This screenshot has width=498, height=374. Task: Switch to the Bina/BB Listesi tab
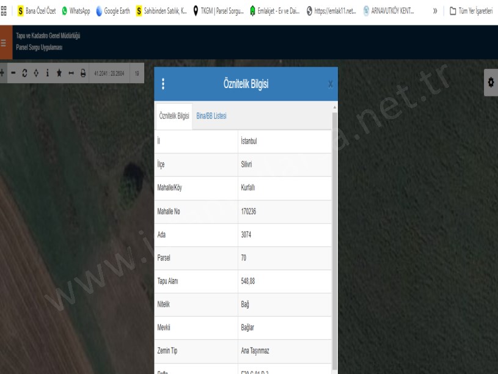211,116
